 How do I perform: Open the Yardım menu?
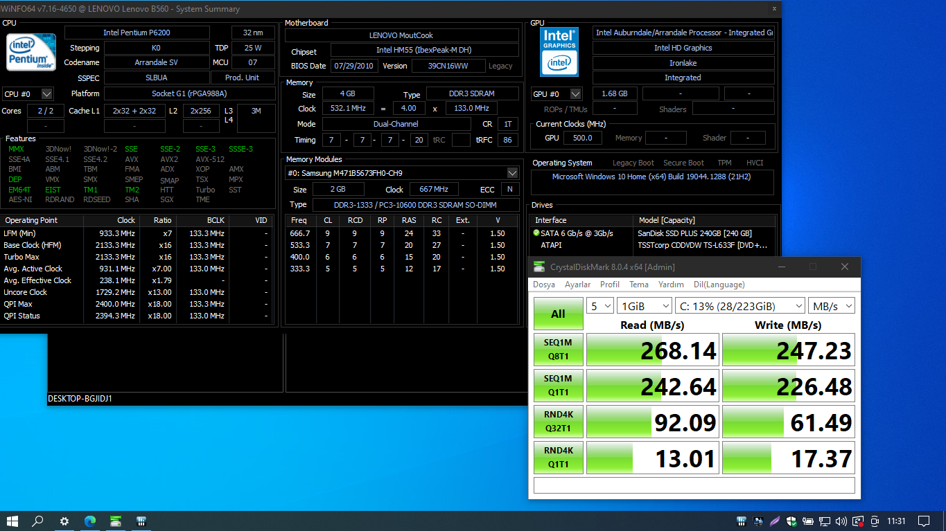pyautogui.click(x=671, y=285)
